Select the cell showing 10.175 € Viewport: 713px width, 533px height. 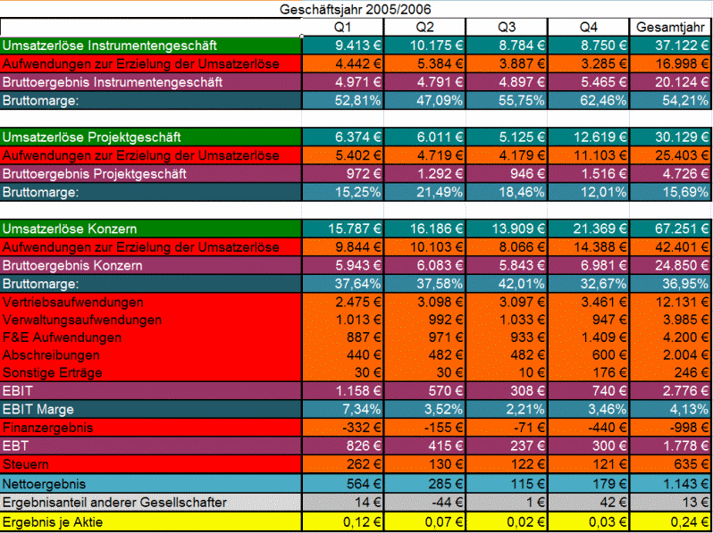click(x=424, y=46)
